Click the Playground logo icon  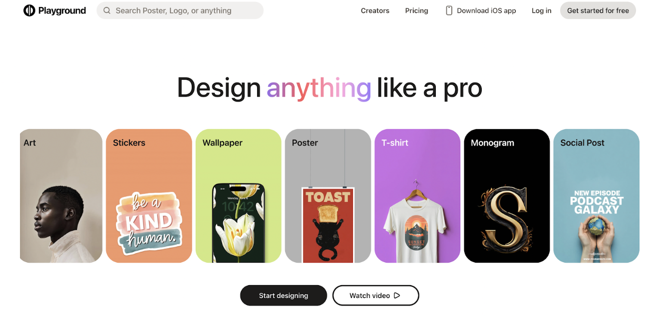coord(29,10)
